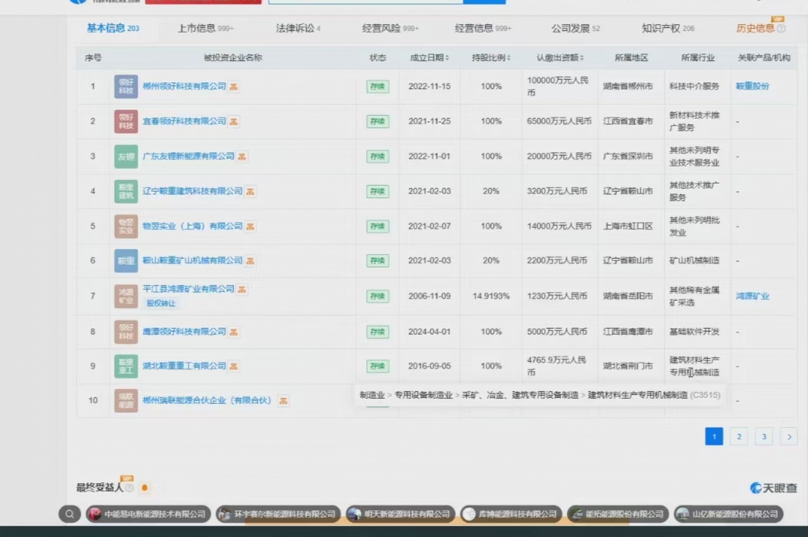Click the help icon next to 最终受益人
Image resolution: width=808 pixels, height=537 pixels.
click(x=129, y=488)
